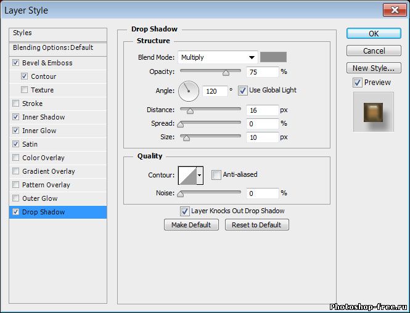The height and width of the screenshot is (313, 410).
Task: Select Blending Options: Default entry
Action: point(53,47)
